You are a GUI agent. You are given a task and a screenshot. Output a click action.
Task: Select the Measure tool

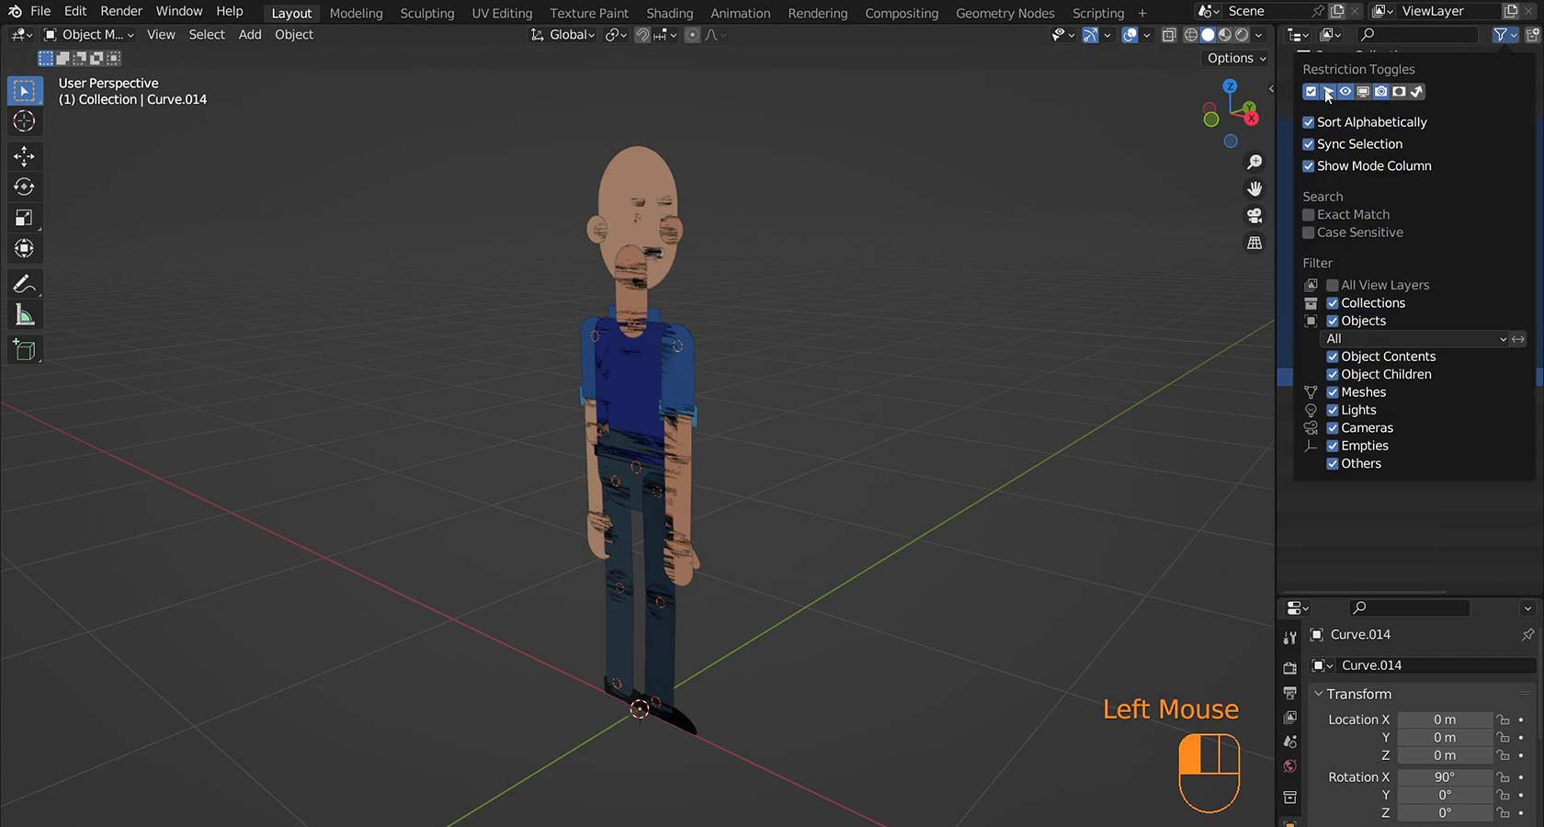(24, 316)
